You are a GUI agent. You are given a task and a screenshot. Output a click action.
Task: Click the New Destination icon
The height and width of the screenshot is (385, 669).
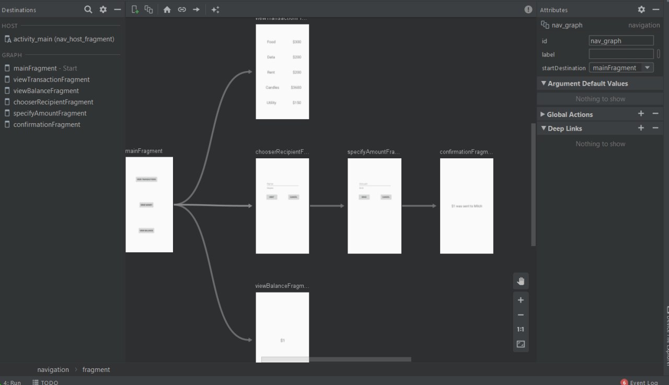tap(135, 9)
